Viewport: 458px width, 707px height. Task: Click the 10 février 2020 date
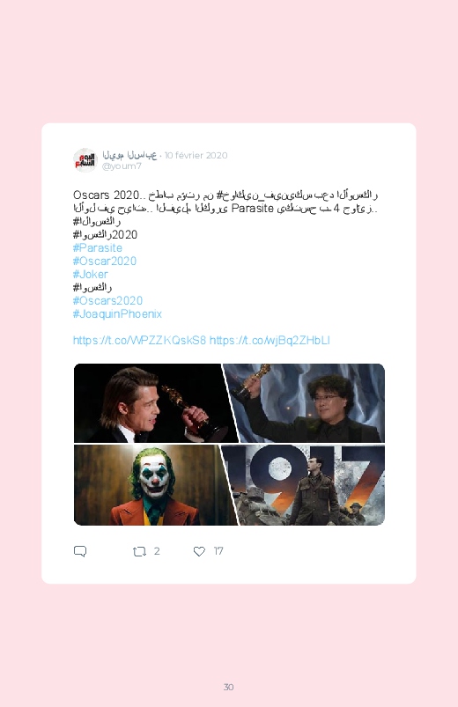pyautogui.click(x=196, y=155)
